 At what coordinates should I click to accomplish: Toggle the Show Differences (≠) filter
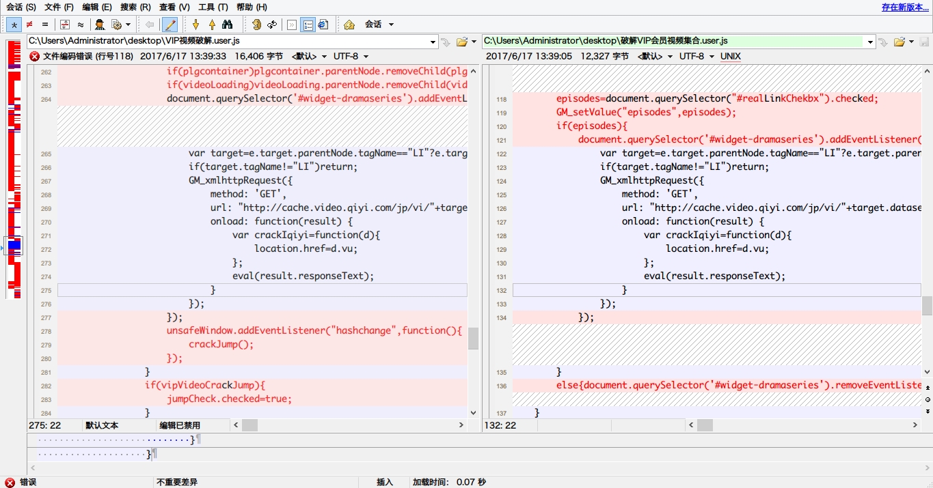[x=29, y=25]
